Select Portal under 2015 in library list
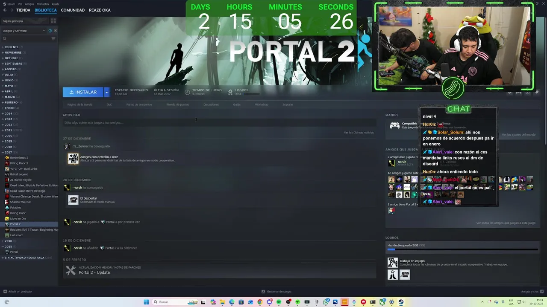Image resolution: width=547 pixels, height=307 pixels. tap(14, 252)
